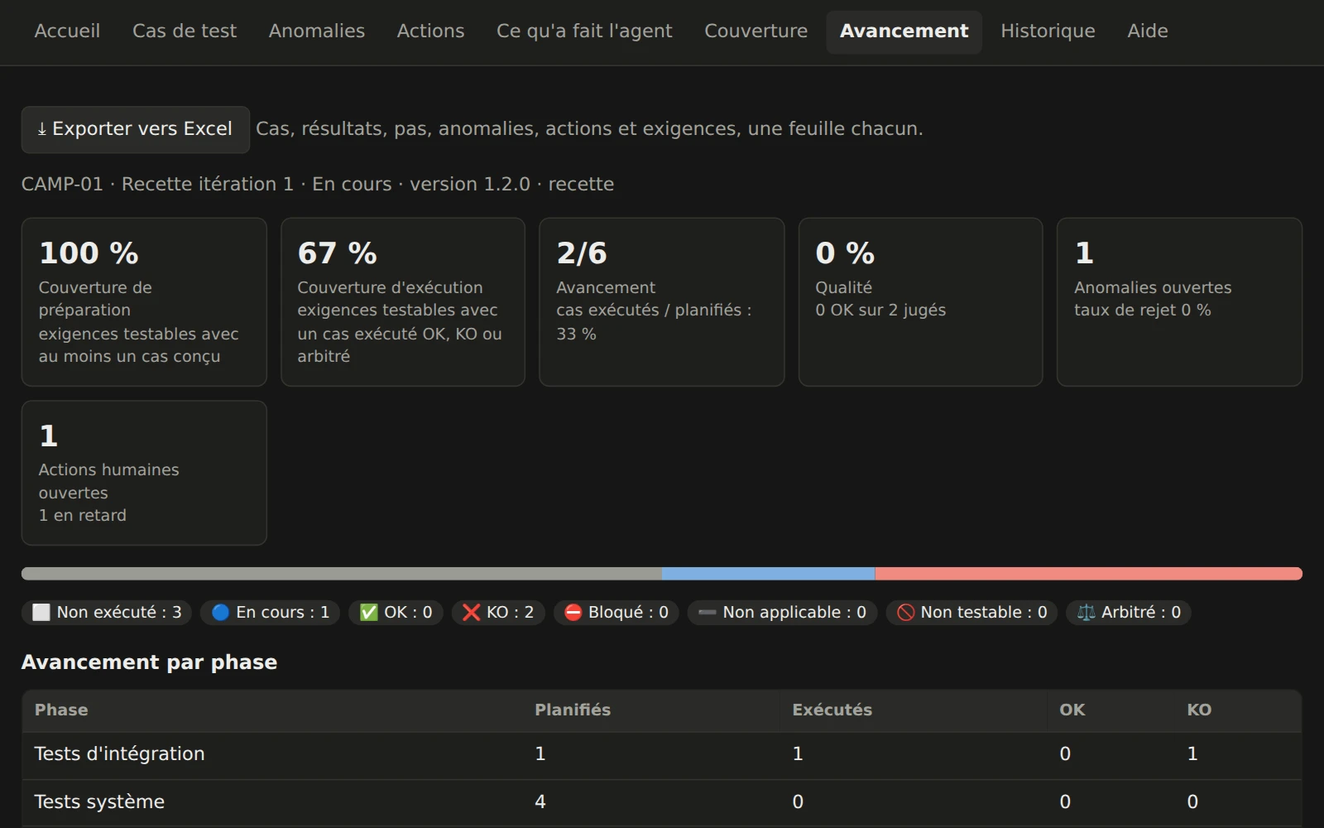Click the CAMP-01 campaign summary line
The width and height of the screenshot is (1324, 828).
click(318, 185)
